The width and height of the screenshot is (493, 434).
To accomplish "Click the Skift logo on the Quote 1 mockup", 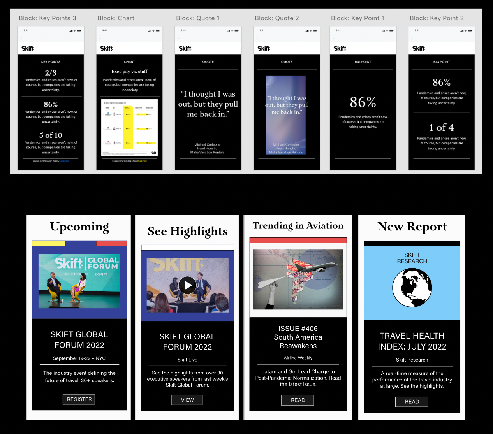I will (185, 48).
